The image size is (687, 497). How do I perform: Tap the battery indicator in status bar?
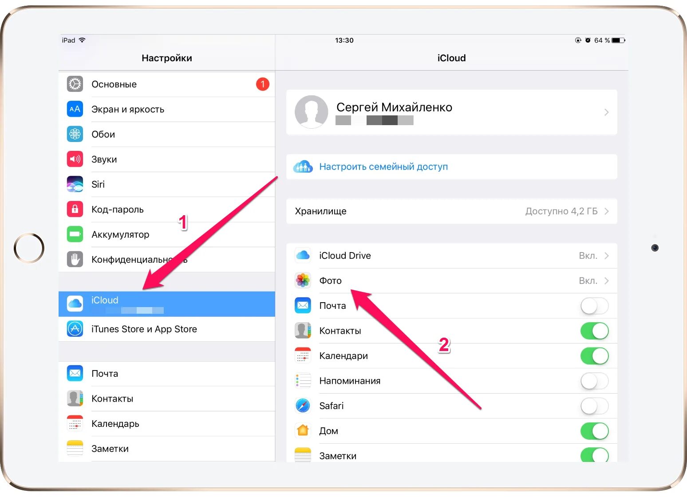pos(619,40)
